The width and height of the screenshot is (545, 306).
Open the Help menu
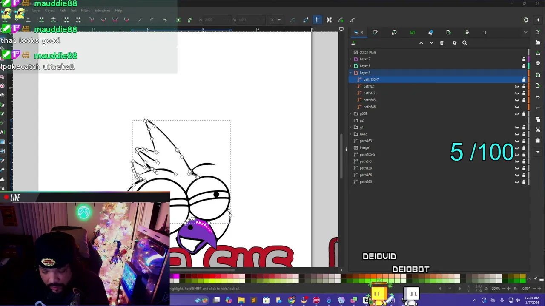pyautogui.click(x=118, y=11)
